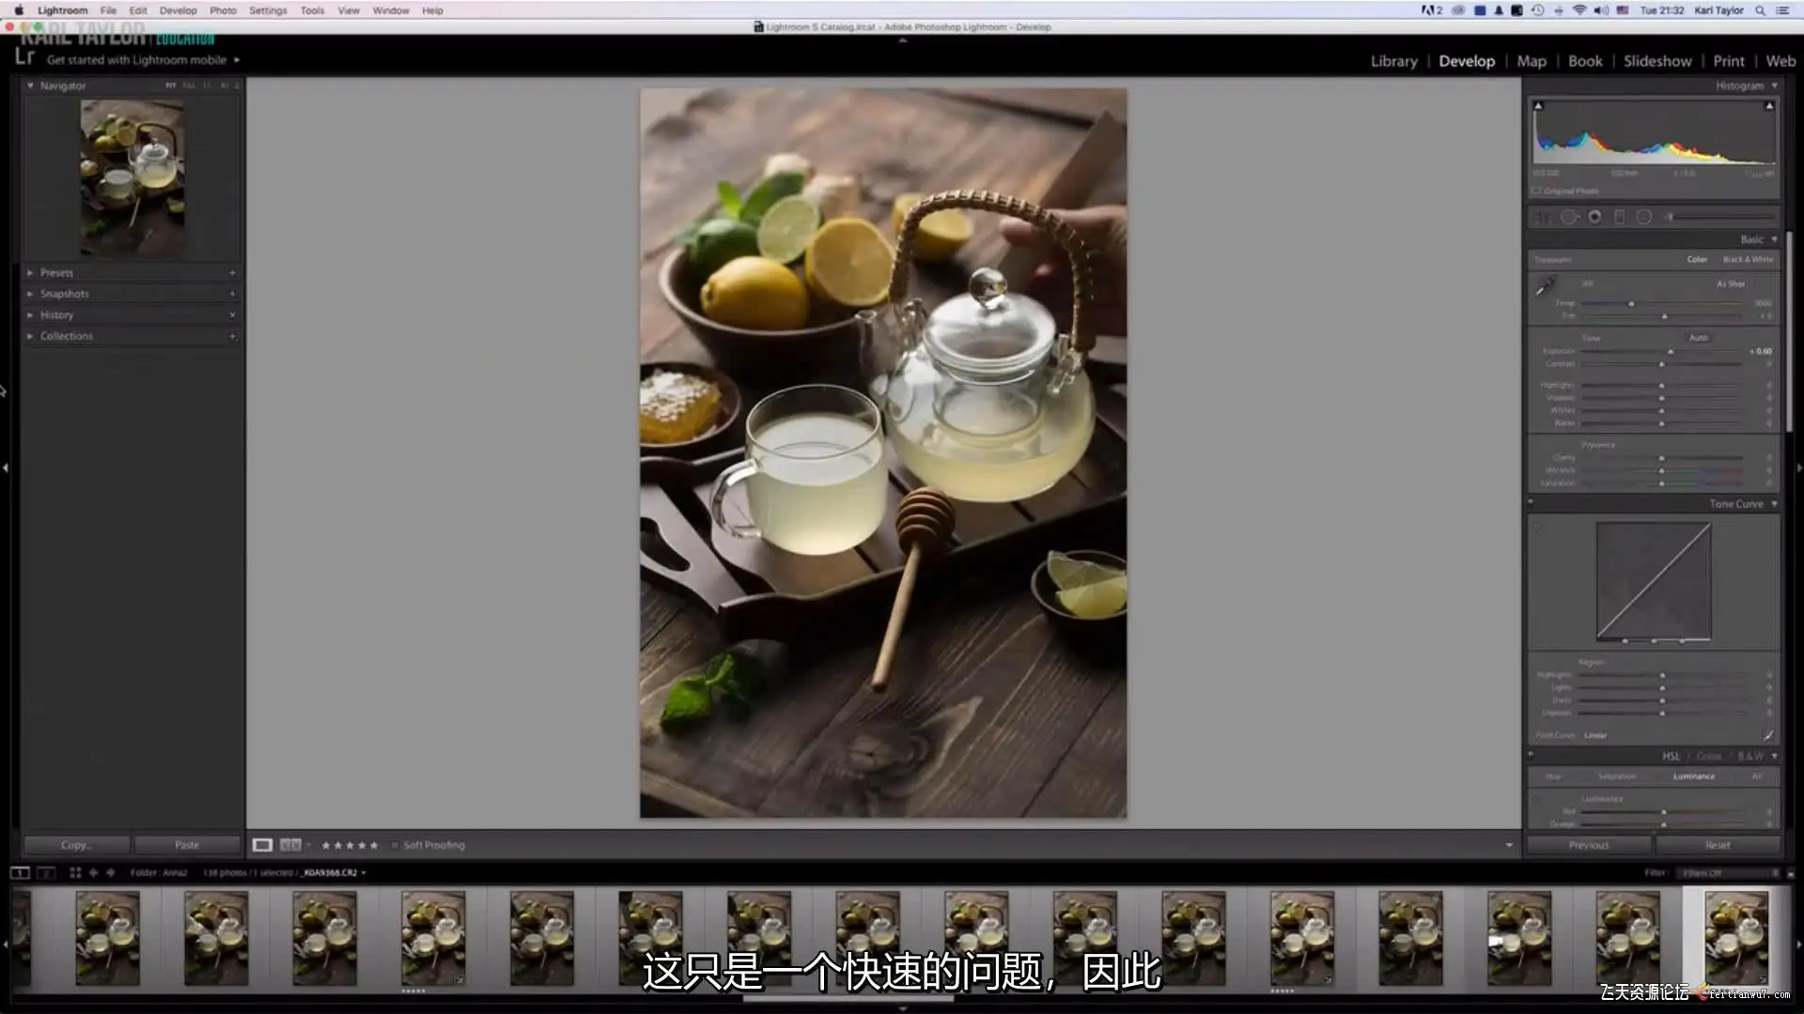Switch to Loupe view mode icon

[262, 845]
